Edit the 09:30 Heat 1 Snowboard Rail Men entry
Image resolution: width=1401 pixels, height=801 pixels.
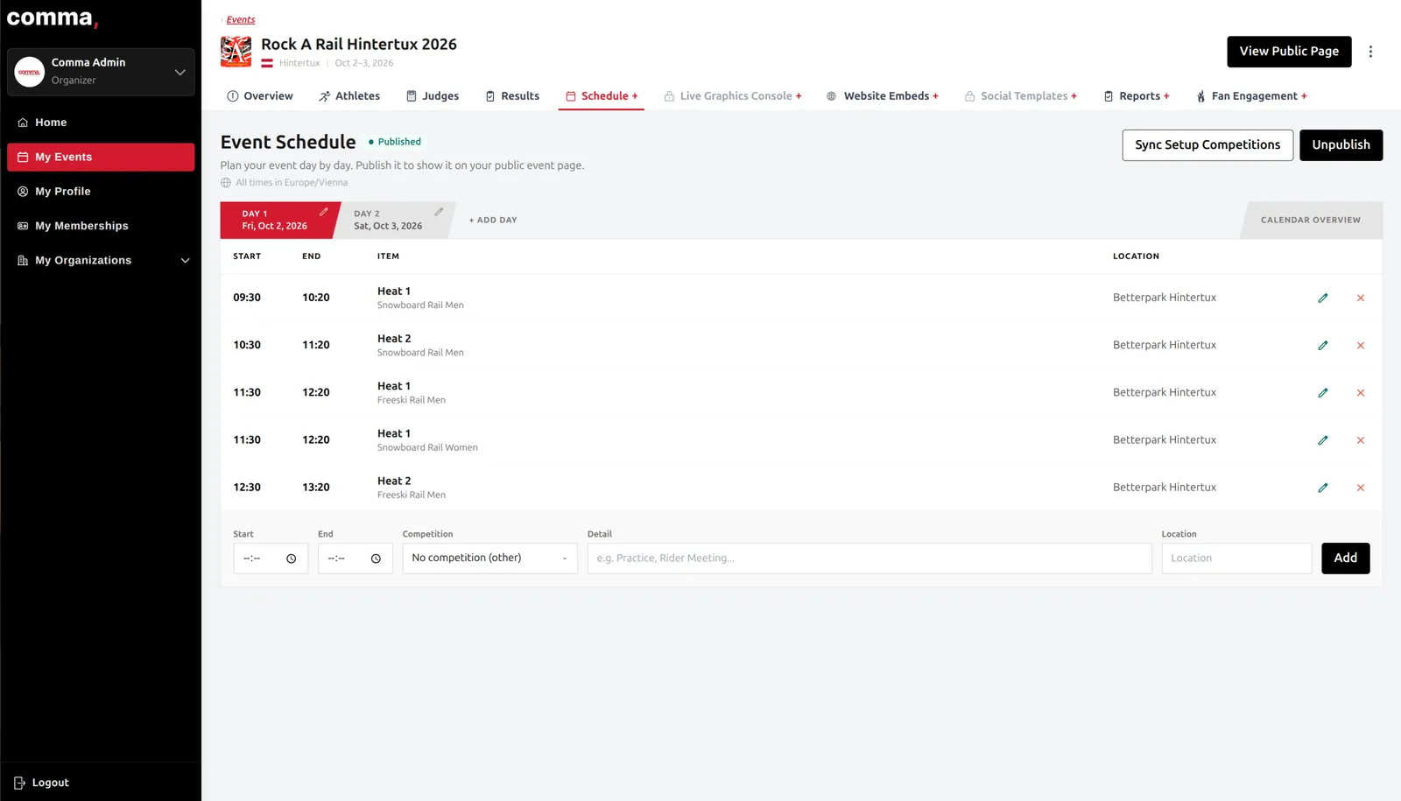click(1323, 299)
